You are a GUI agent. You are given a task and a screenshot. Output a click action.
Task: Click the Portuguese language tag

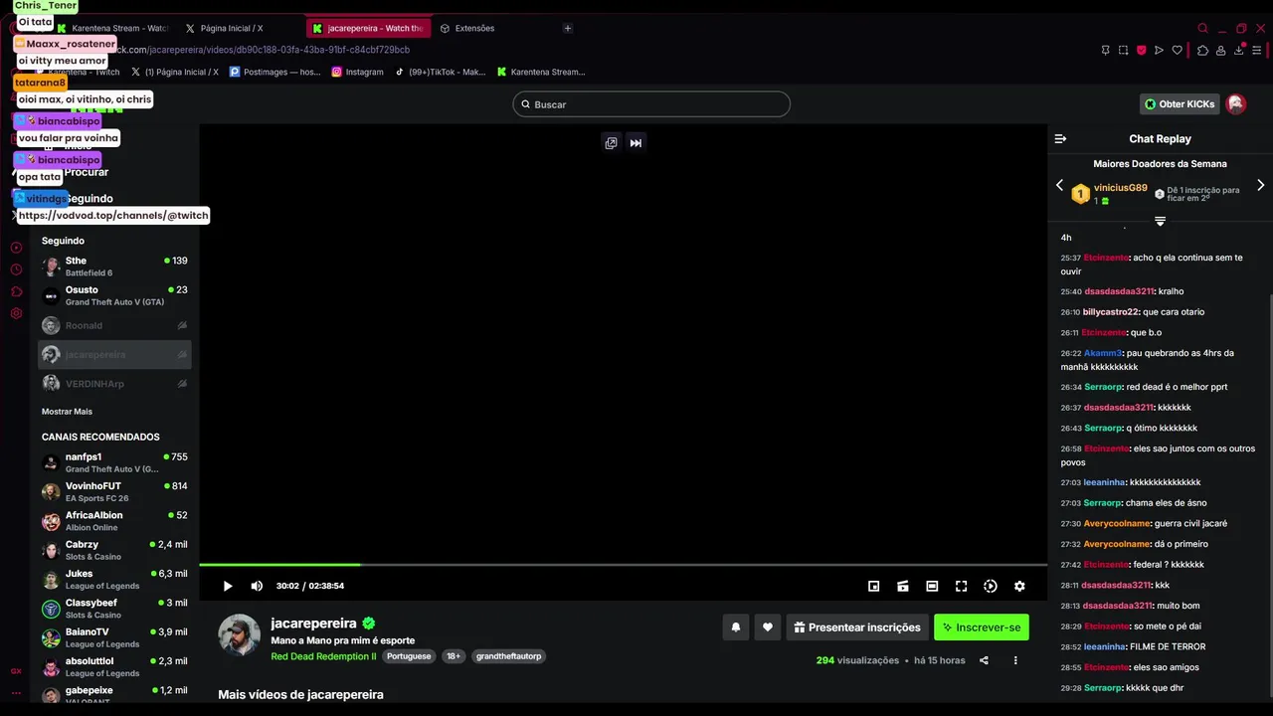point(409,656)
